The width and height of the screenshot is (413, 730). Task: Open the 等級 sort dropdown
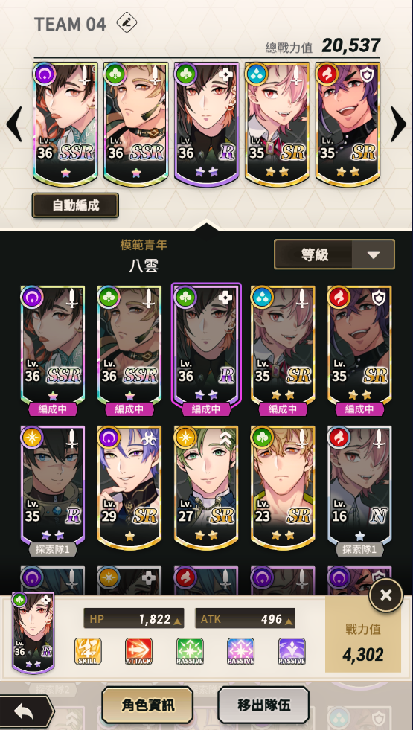[x=334, y=254]
